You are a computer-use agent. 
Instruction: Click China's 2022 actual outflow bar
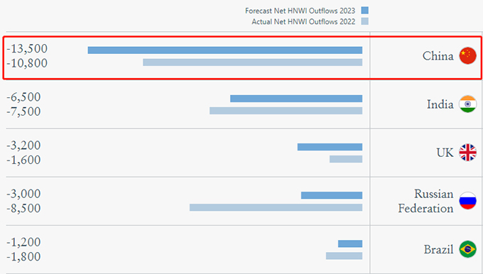pyautogui.click(x=253, y=62)
